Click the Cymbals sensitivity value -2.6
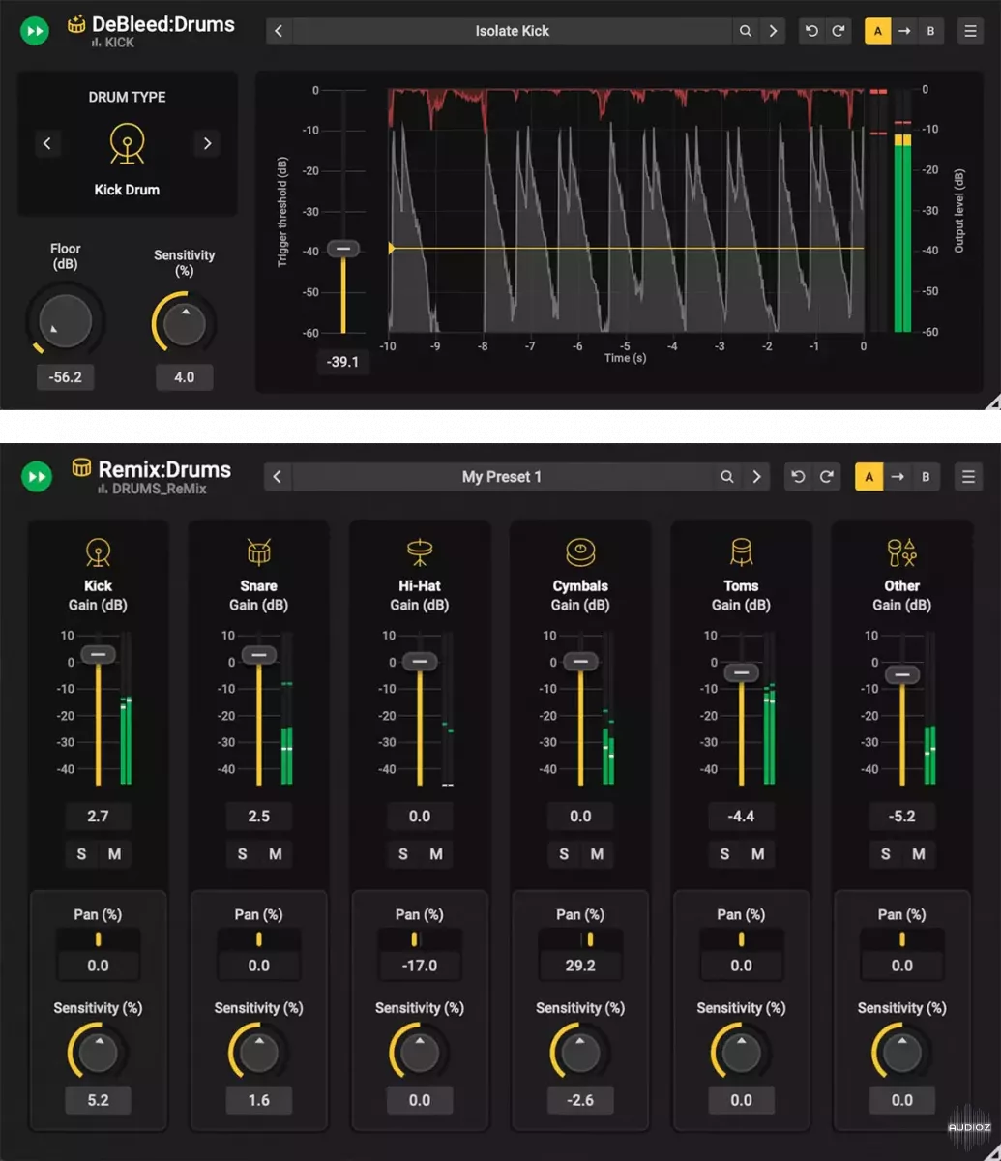Screen dimensions: 1001x1161 point(580,1100)
